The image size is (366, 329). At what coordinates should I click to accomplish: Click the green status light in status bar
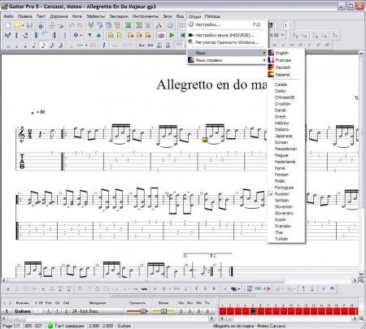pyautogui.click(x=50, y=326)
